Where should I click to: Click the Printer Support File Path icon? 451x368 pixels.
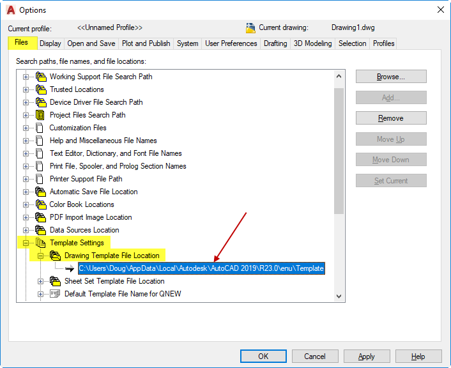pyautogui.click(x=40, y=179)
